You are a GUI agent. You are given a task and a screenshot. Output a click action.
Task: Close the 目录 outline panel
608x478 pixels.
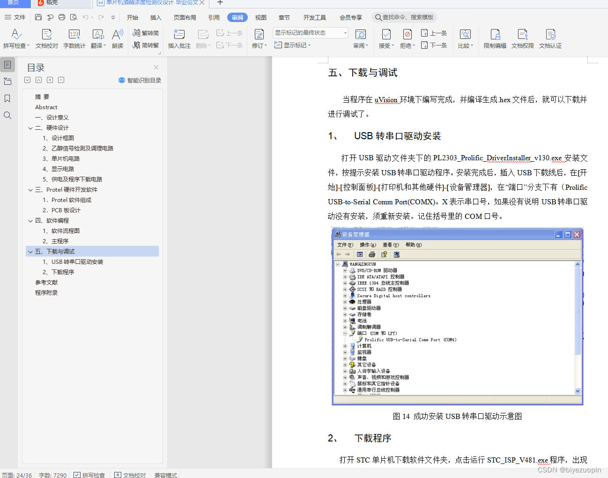pyautogui.click(x=156, y=67)
